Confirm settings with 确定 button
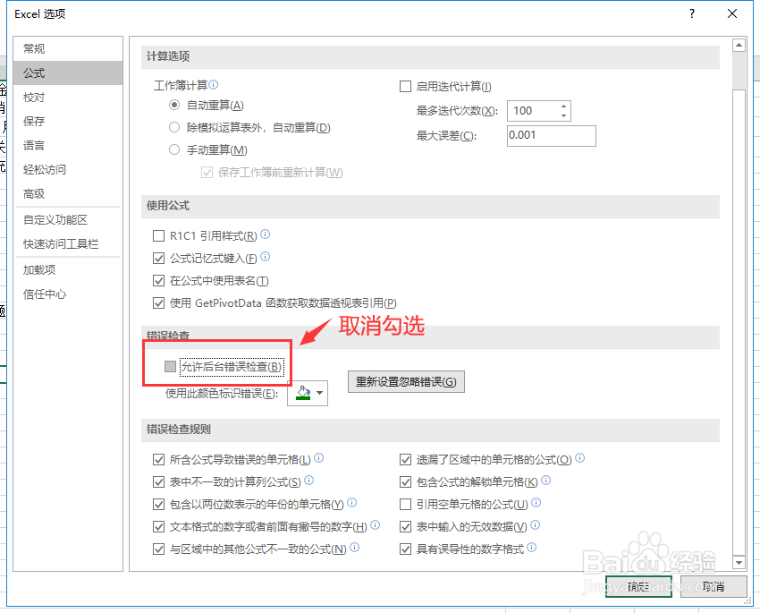Image resolution: width=760 pixels, height=613 pixels. click(638, 587)
